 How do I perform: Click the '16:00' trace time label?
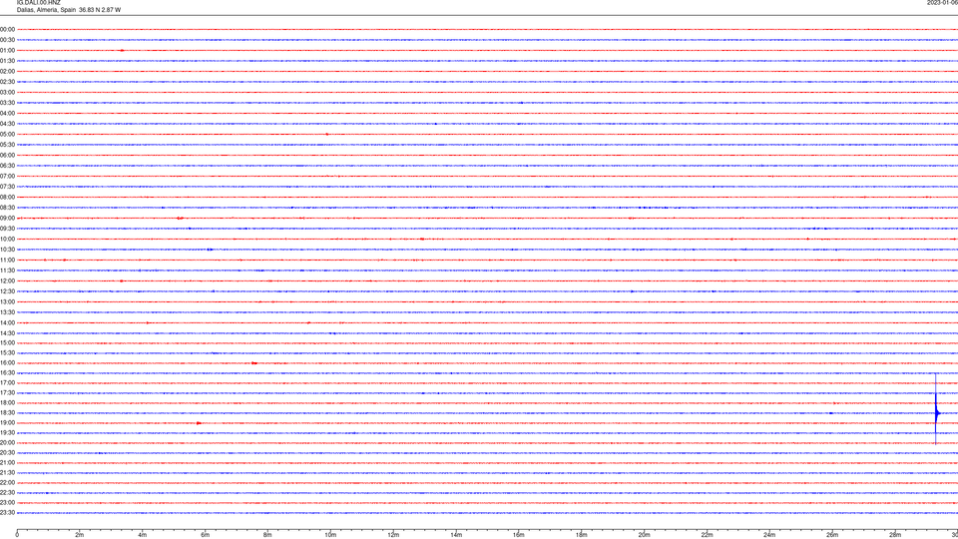(7, 363)
